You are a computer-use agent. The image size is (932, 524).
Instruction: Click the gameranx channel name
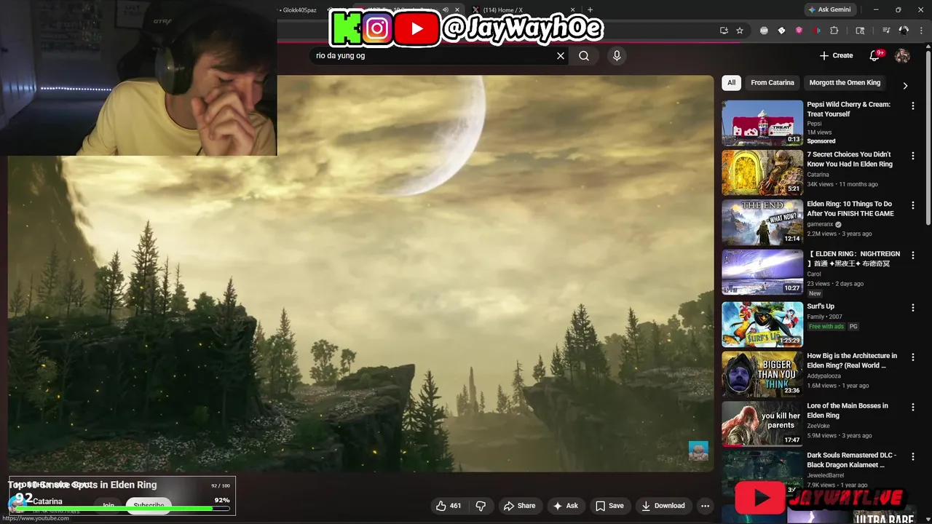click(819, 224)
